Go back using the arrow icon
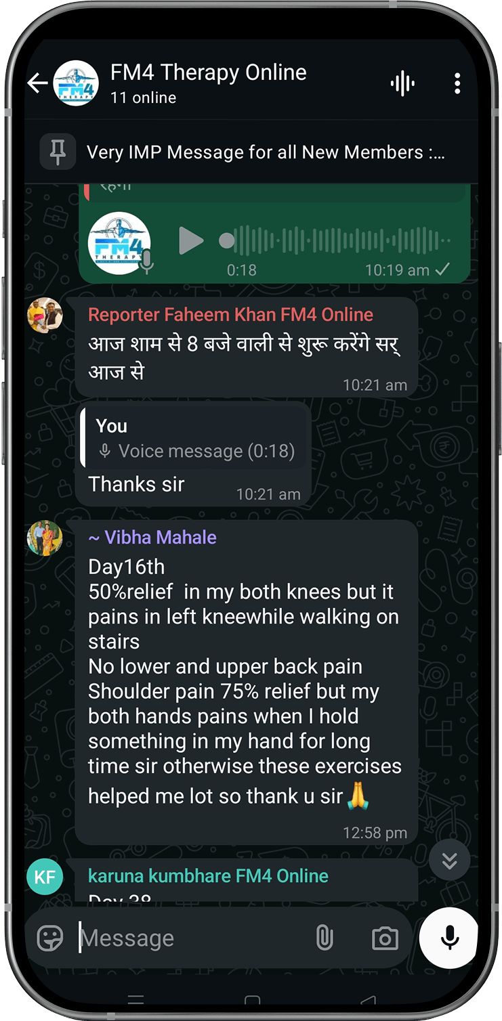502x1021 pixels. tap(37, 83)
